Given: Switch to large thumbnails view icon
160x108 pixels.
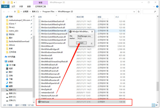Looking at the screenshot, I should (x=157, y=105).
